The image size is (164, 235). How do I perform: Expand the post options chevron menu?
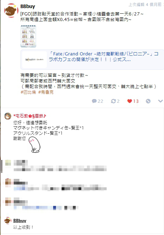click(x=160, y=101)
